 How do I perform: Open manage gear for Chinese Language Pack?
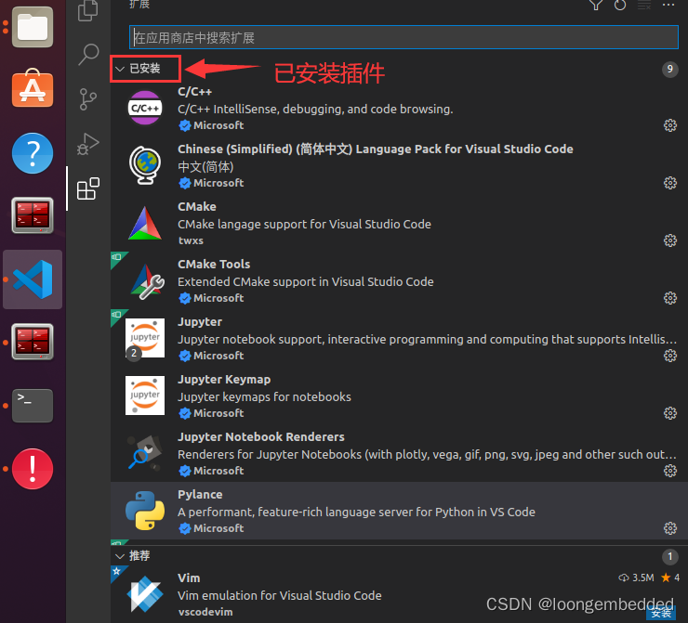[670, 183]
